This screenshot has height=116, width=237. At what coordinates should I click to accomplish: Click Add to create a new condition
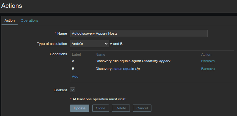(75, 77)
